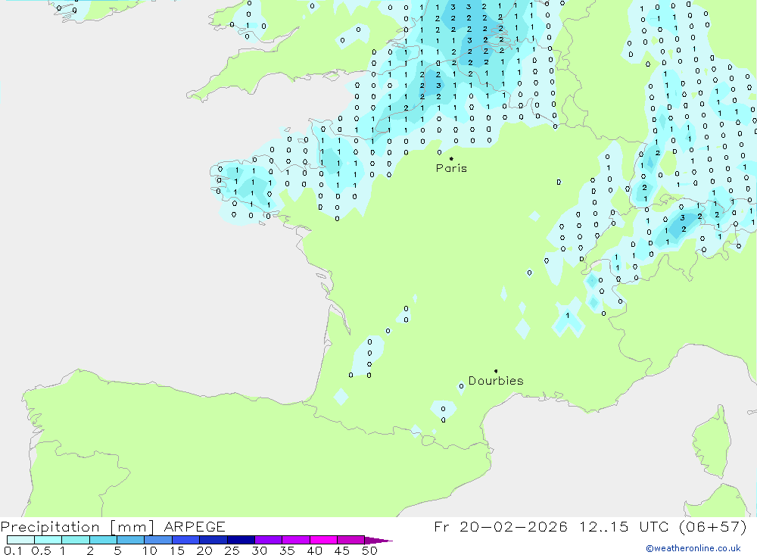Click the Paris city label

click(x=451, y=168)
